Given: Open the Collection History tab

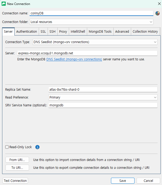Looking at the screenshot, I should pos(145,32).
